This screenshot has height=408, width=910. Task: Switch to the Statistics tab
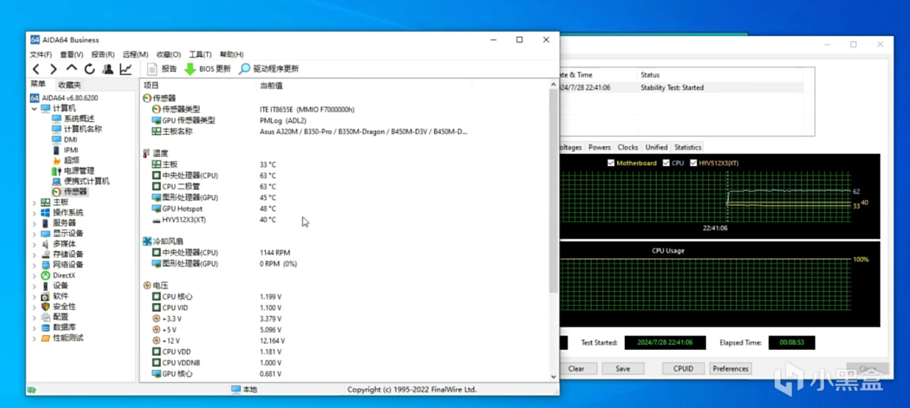click(x=687, y=148)
